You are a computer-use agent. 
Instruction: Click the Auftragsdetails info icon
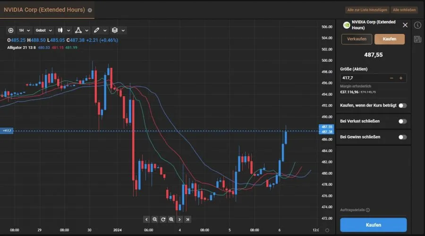coord(368,210)
